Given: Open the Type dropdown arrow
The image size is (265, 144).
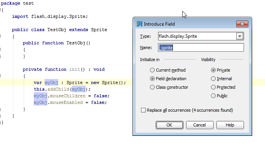Looking at the screenshot, I should click(240, 36).
